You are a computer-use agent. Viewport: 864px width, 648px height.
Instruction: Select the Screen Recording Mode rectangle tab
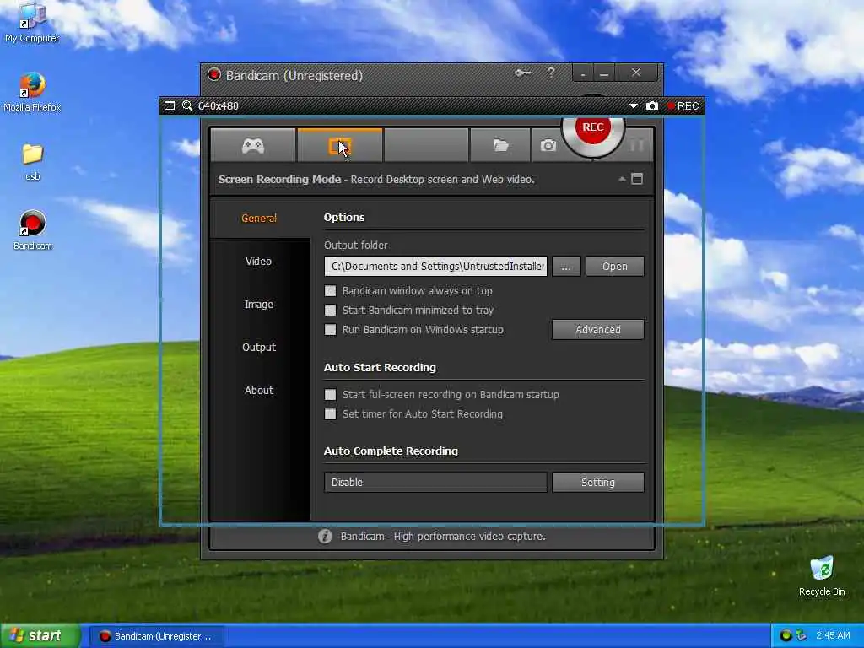click(x=339, y=145)
